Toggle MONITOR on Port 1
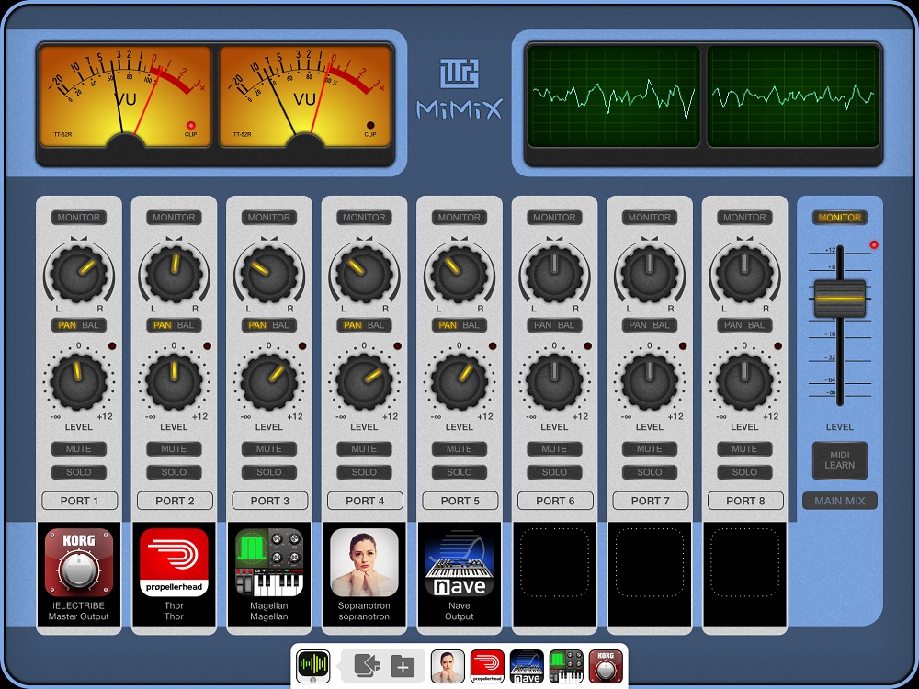 pos(78,218)
